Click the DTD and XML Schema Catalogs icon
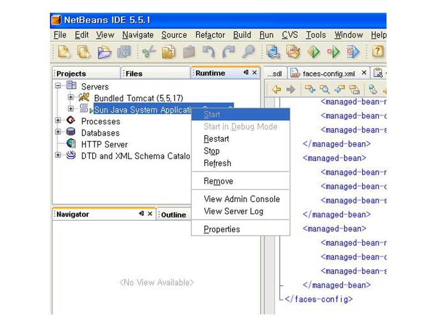Screen dimensions: 436x327 71,155
